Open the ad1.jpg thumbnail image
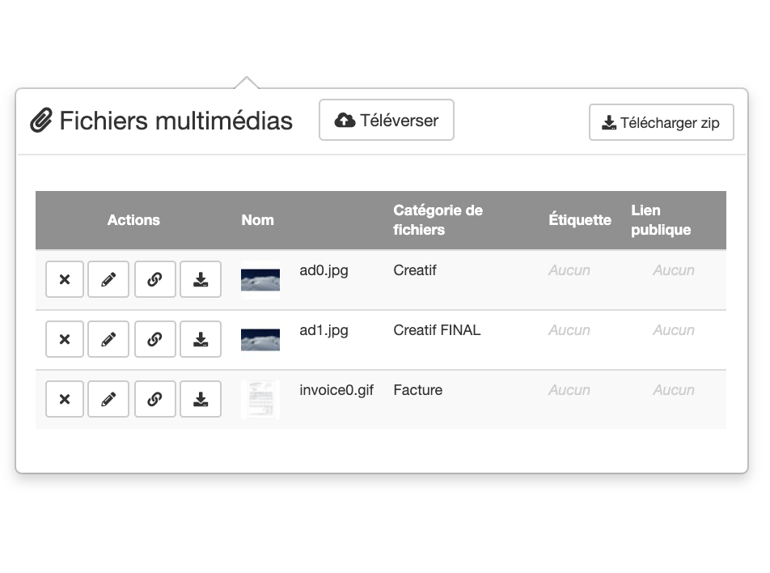770x573 pixels. 260,340
